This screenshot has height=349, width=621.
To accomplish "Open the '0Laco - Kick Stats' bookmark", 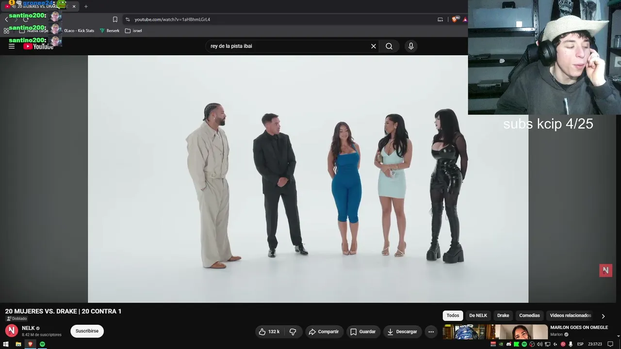I will coord(79,31).
